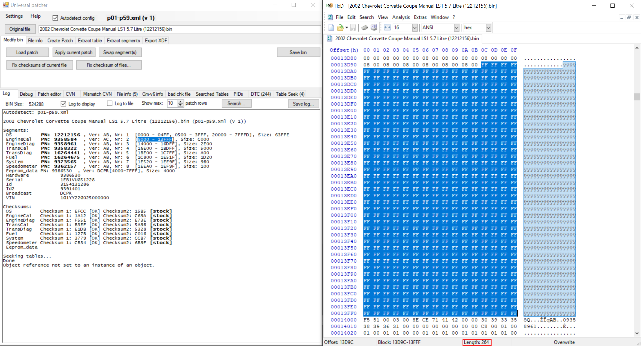The width and height of the screenshot is (641, 346).
Task: Decrease the Show max patch rows value
Action: point(180,105)
